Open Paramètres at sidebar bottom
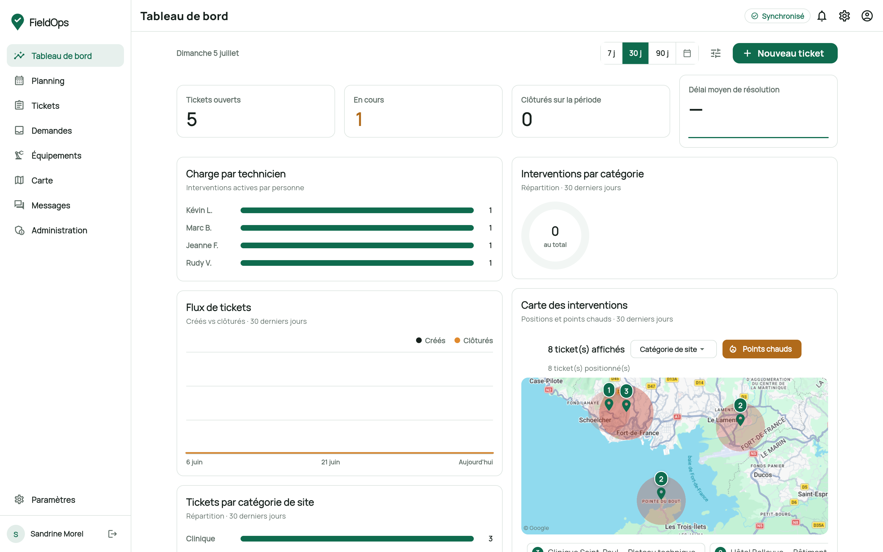 [65, 499]
